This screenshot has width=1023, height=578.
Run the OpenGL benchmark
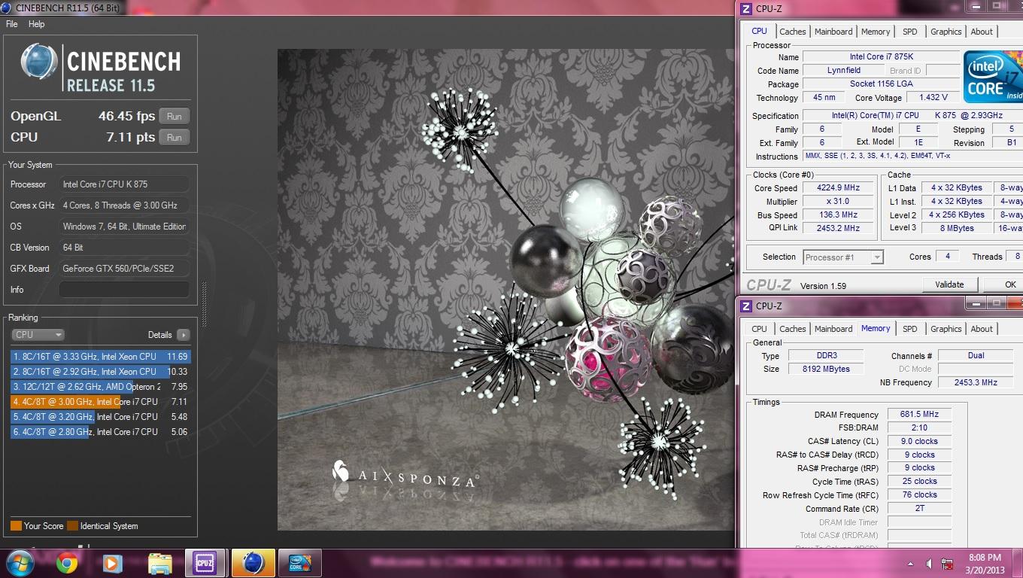coord(175,117)
